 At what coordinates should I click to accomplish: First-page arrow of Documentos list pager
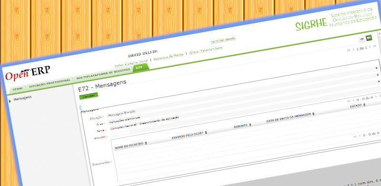355,137
